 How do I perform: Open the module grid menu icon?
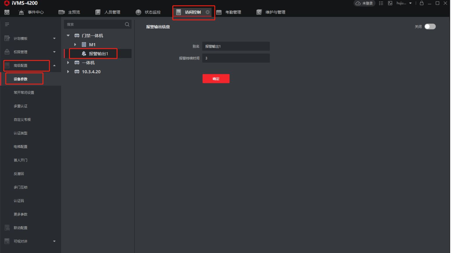tap(7, 12)
